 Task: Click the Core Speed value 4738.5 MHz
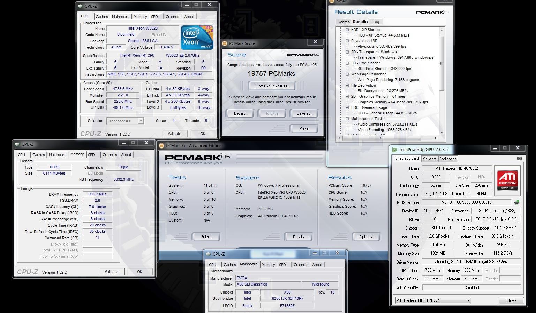pyautogui.click(x=123, y=89)
